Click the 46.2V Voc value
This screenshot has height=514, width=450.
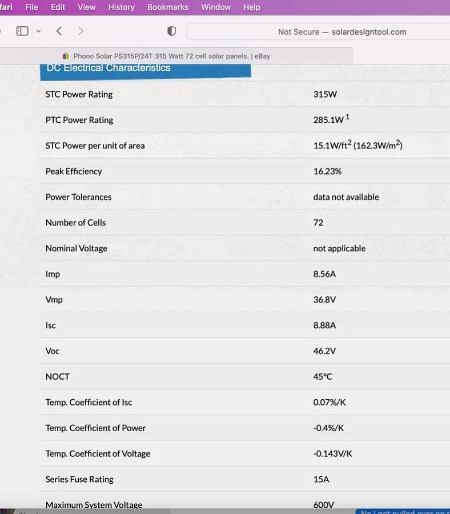[x=324, y=351]
